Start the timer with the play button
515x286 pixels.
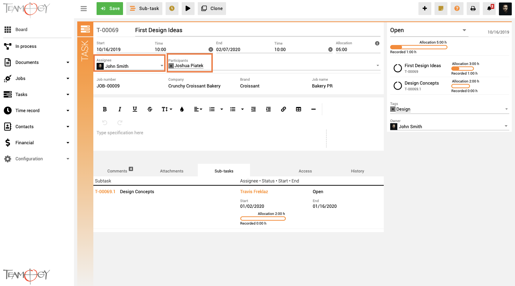tap(188, 9)
